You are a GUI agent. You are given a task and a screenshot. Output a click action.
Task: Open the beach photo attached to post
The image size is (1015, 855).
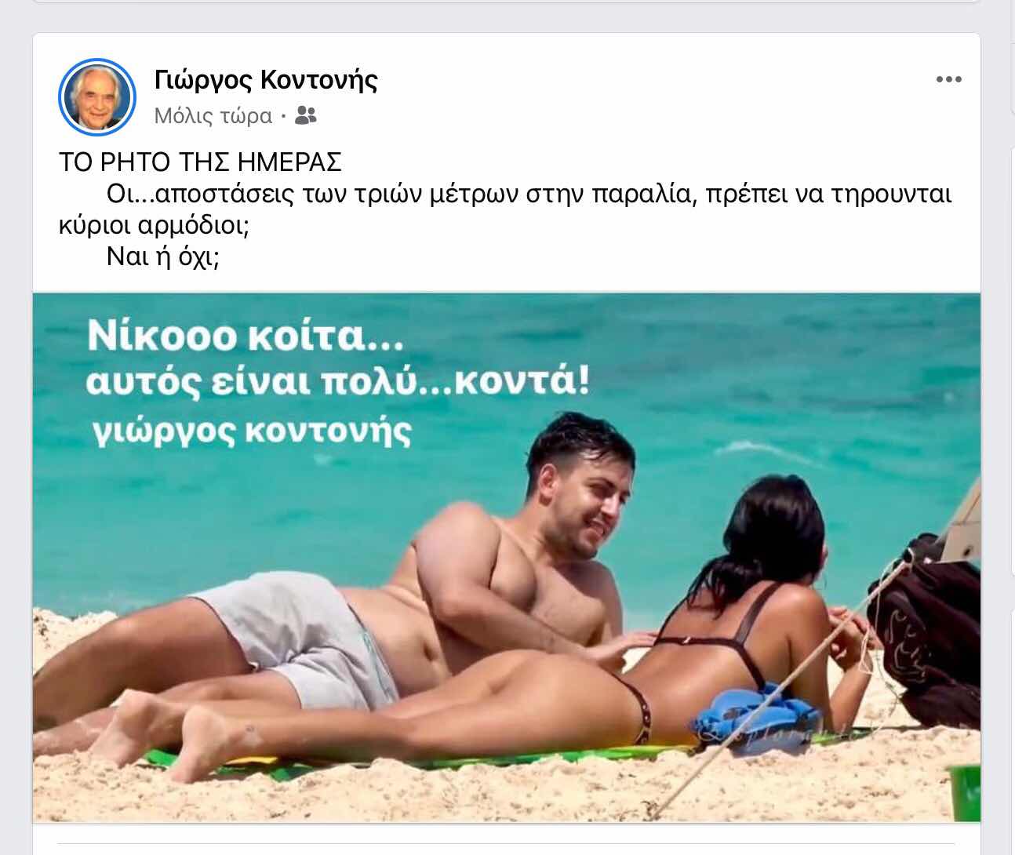[x=507, y=557]
